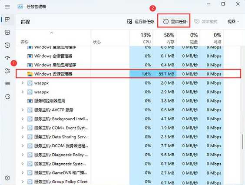
Task: Expand the 服务主机: Group Policy Client entry
Action: coord(23,182)
